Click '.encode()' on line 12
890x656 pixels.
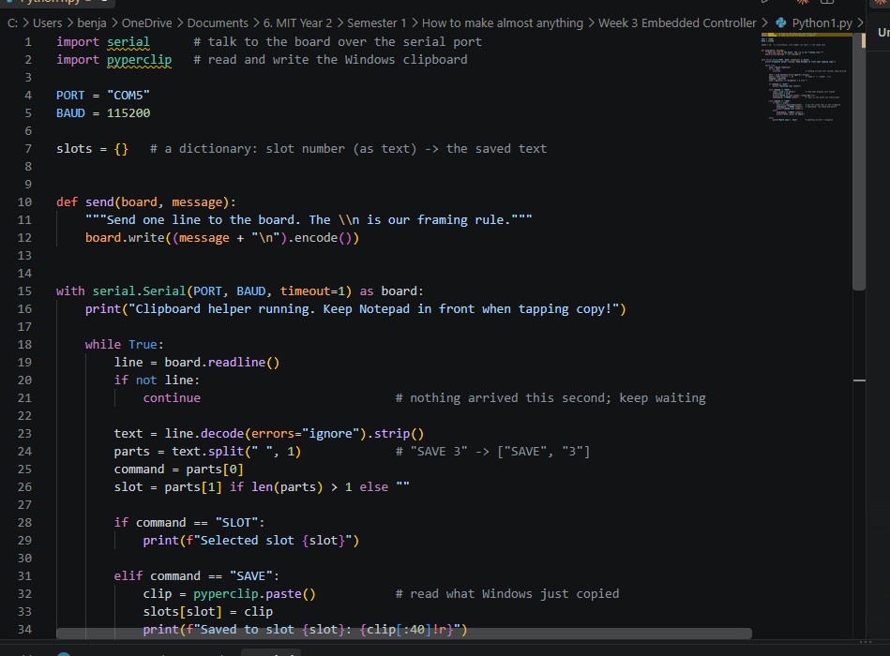click(x=323, y=238)
